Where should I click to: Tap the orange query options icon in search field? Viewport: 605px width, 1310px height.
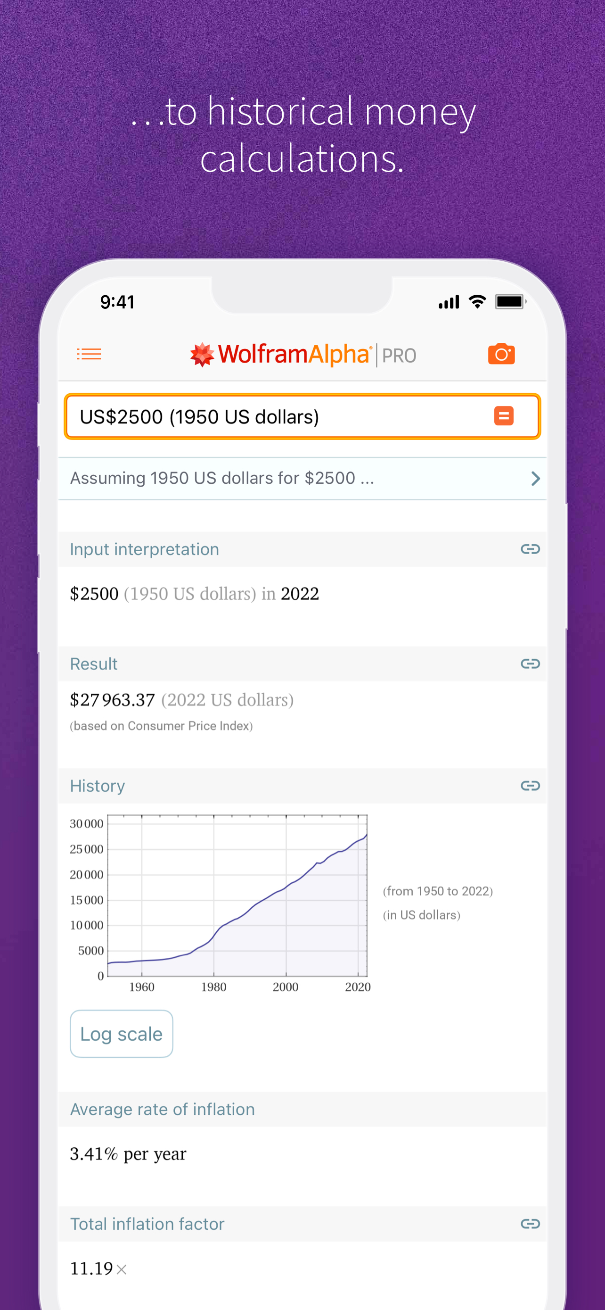coord(504,416)
